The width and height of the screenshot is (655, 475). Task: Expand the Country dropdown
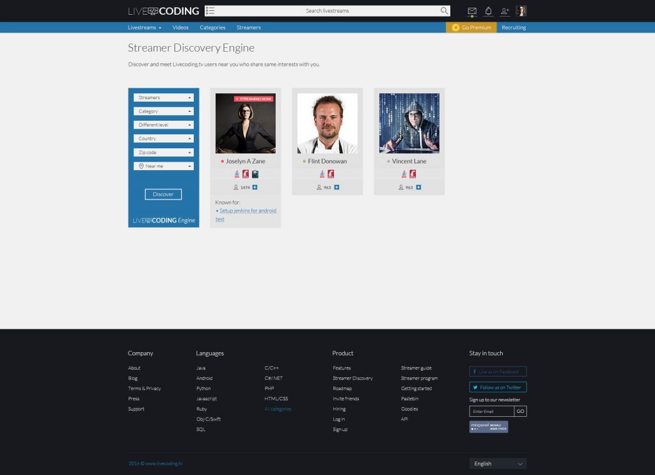pyautogui.click(x=163, y=139)
